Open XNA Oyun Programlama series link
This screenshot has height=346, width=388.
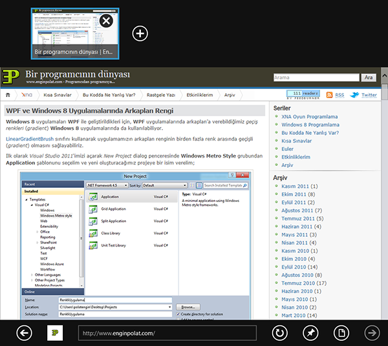coord(309,117)
